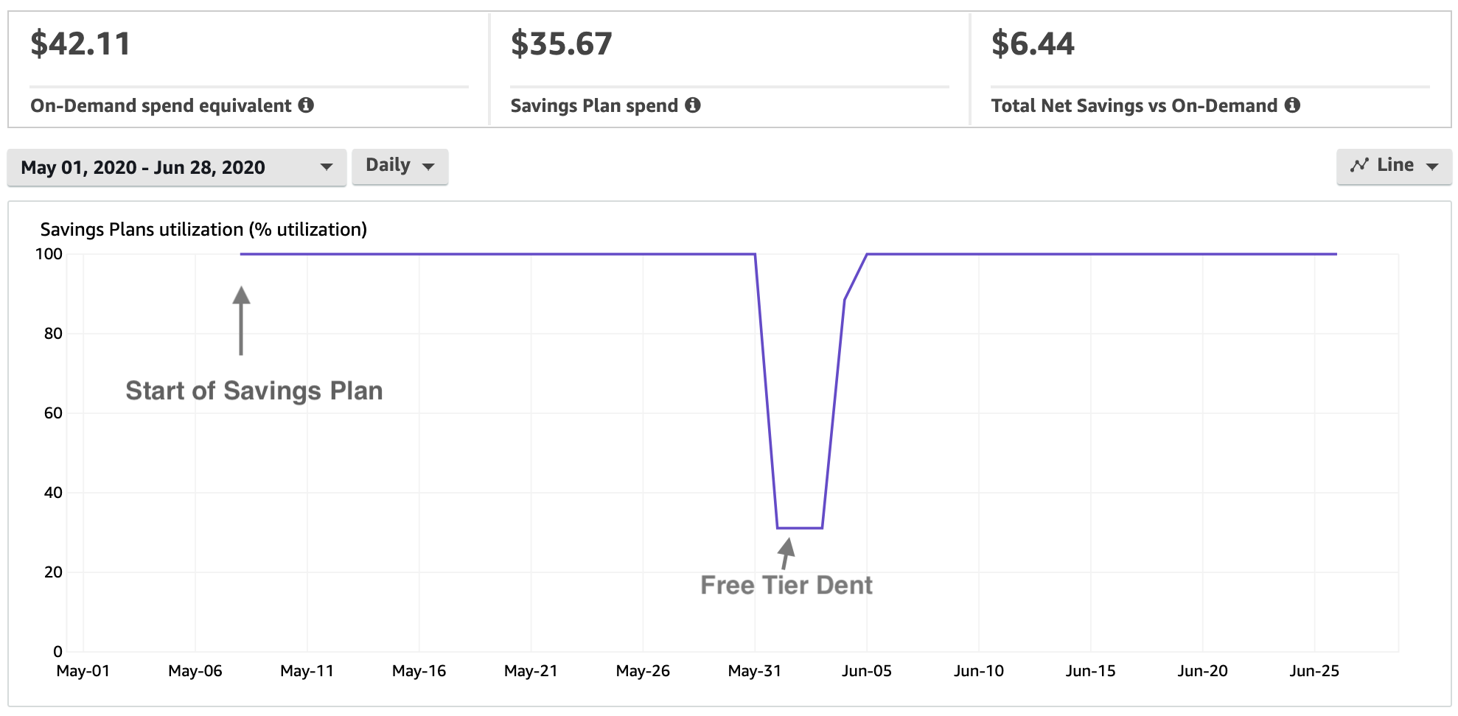Click the line chart icon in chart type selector
The width and height of the screenshot is (1458, 716).
(x=1359, y=165)
